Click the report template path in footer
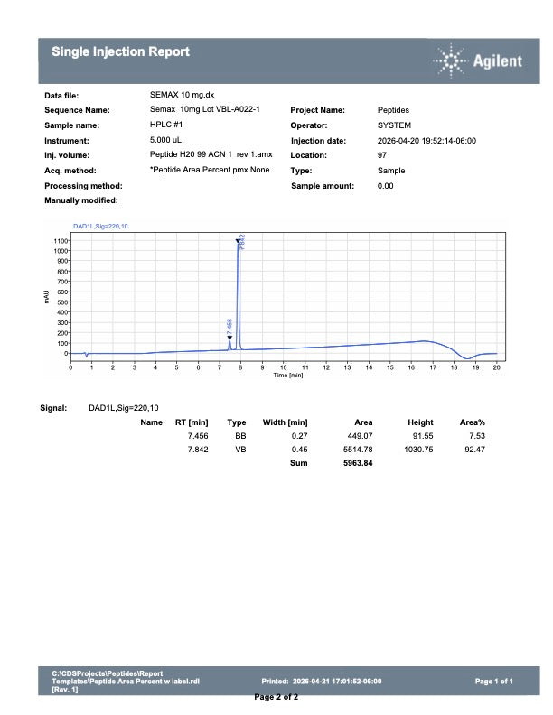 pos(126,682)
